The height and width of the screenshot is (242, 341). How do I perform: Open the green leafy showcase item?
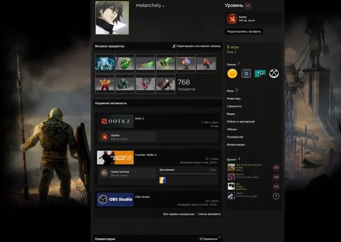(125, 63)
